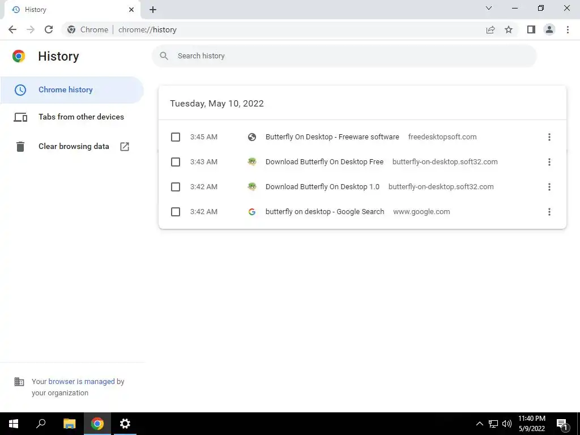580x435 pixels.
Task: Click the Chrome site info icon in address bar
Action: (71, 29)
